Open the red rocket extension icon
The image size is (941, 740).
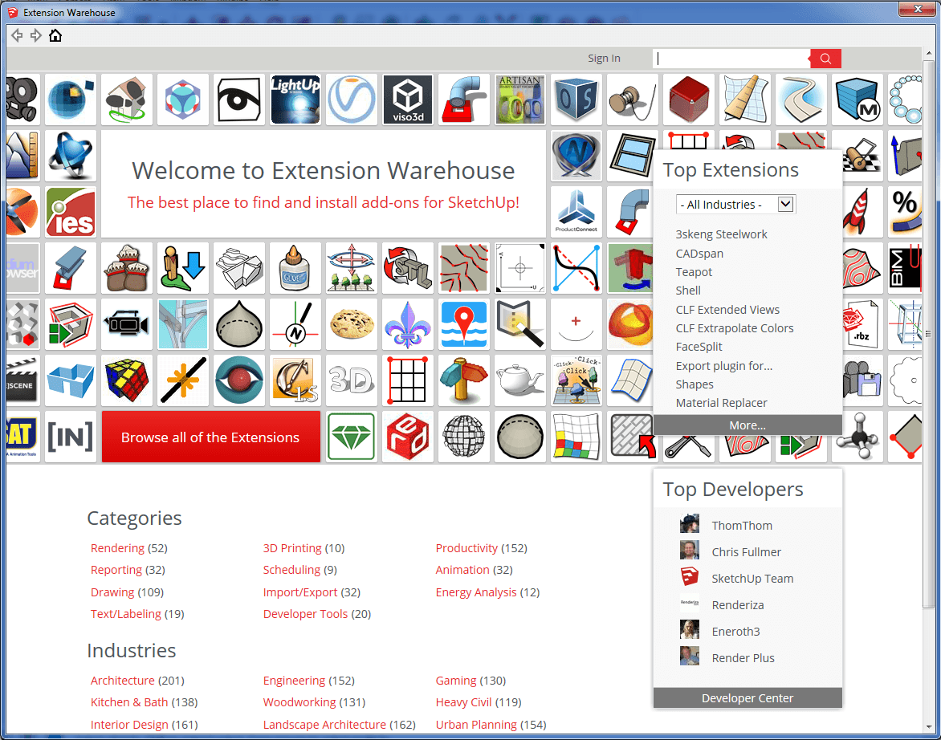858,212
